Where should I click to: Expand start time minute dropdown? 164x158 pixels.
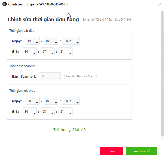click(47, 52)
